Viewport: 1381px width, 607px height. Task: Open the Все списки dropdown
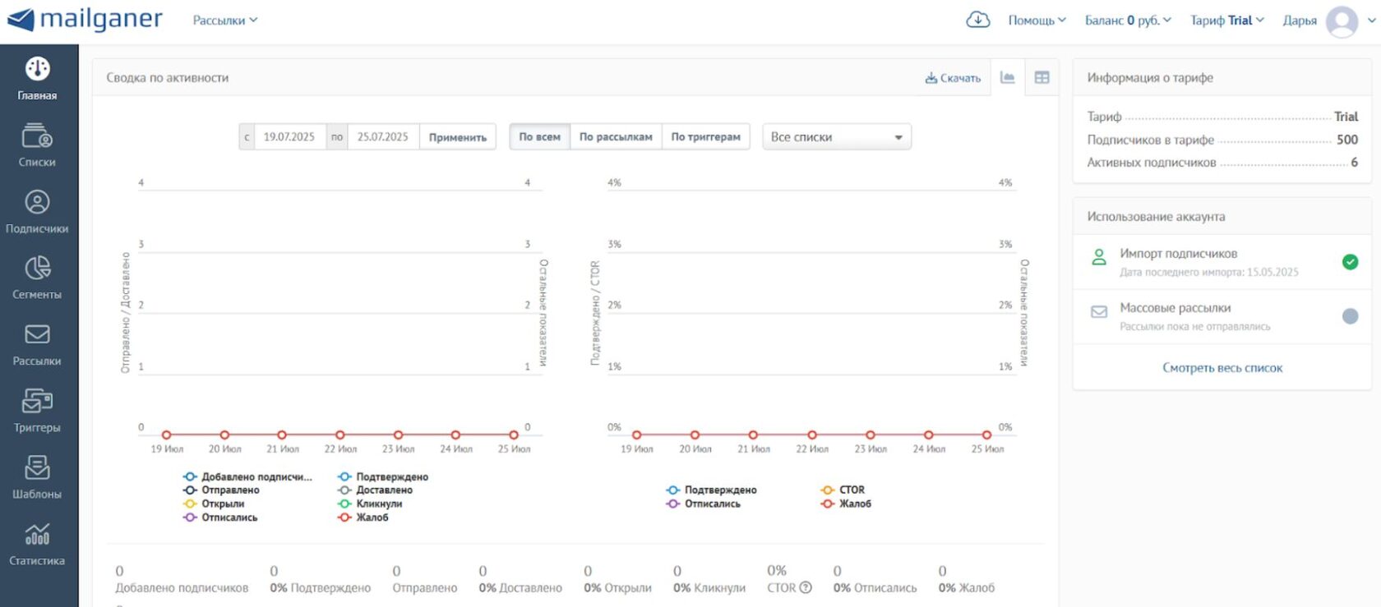click(837, 137)
